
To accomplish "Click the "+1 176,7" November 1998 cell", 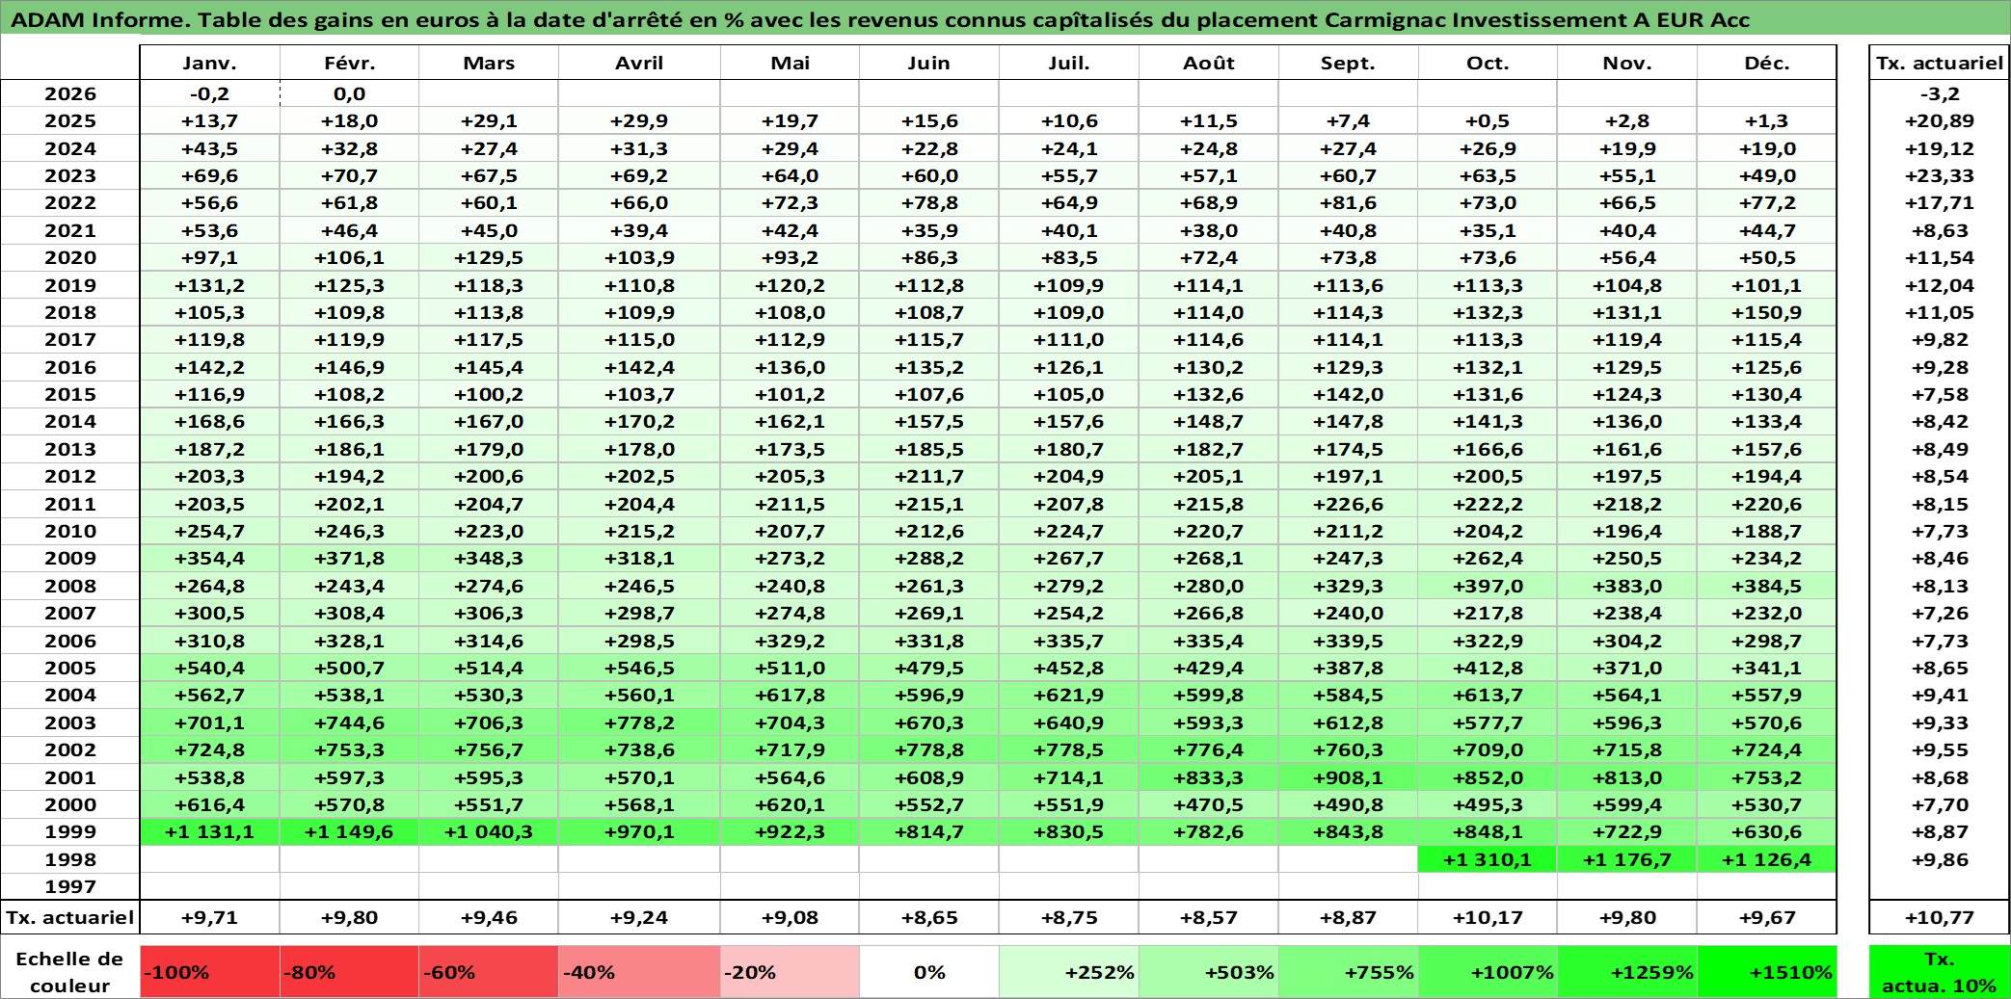I will (1627, 859).
